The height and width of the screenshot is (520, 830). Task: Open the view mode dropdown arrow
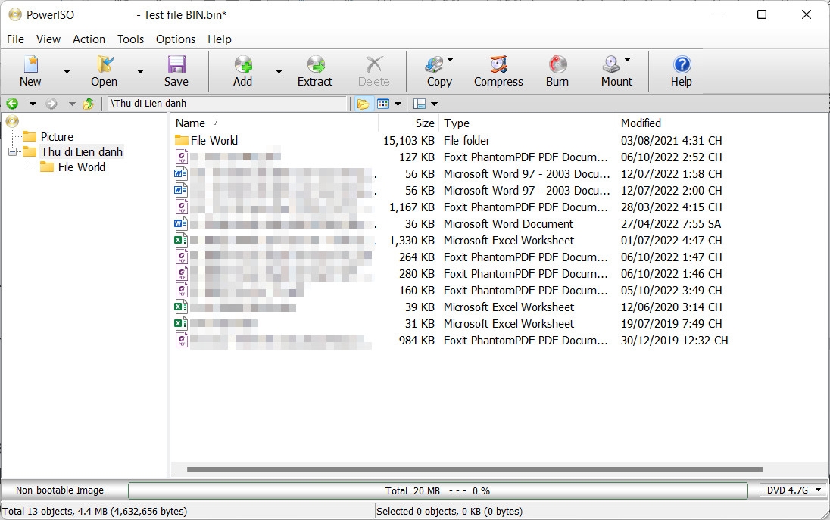(x=398, y=104)
